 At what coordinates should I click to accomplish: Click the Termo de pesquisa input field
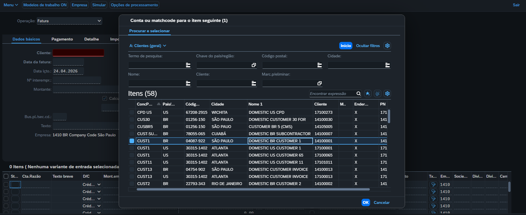tap(156, 65)
